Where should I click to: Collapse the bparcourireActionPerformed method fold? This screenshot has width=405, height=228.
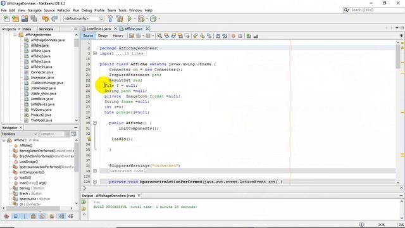tap(95, 182)
